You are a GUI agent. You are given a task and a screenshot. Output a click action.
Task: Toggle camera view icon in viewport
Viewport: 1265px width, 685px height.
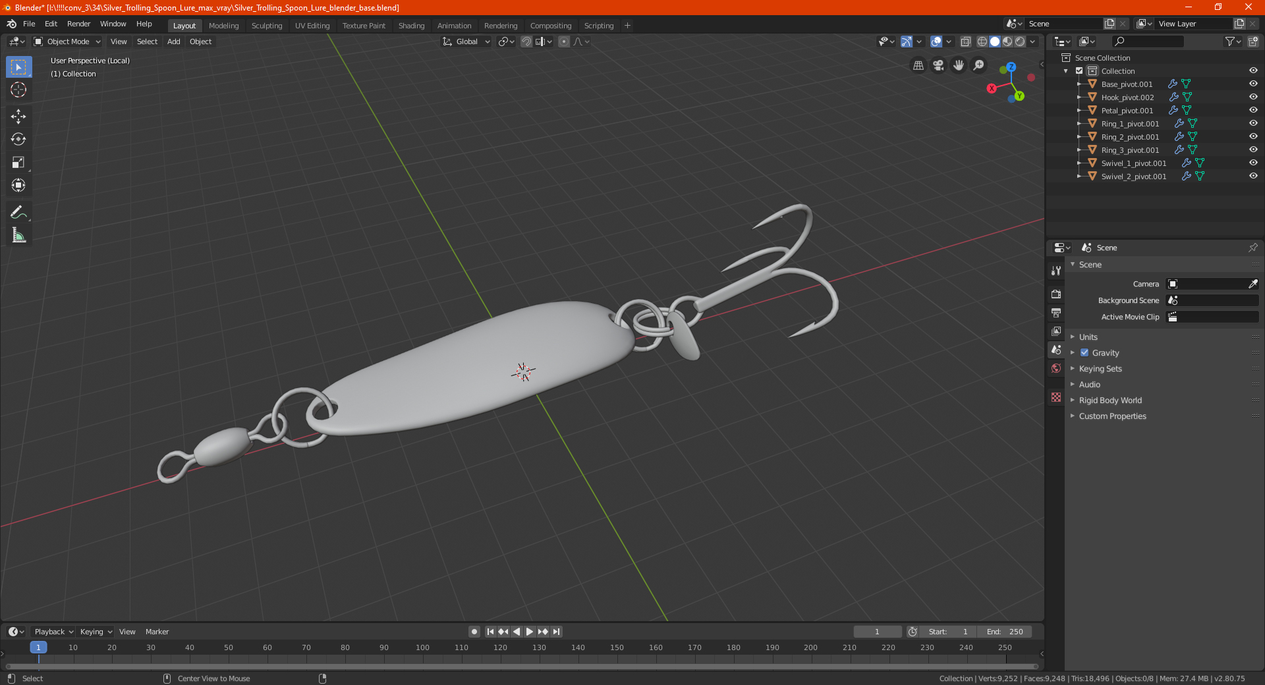pyautogui.click(x=938, y=65)
